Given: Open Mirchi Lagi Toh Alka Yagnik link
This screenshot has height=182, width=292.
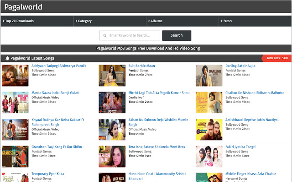Looking at the screenshot, I should pyautogui.click(x=159, y=93).
